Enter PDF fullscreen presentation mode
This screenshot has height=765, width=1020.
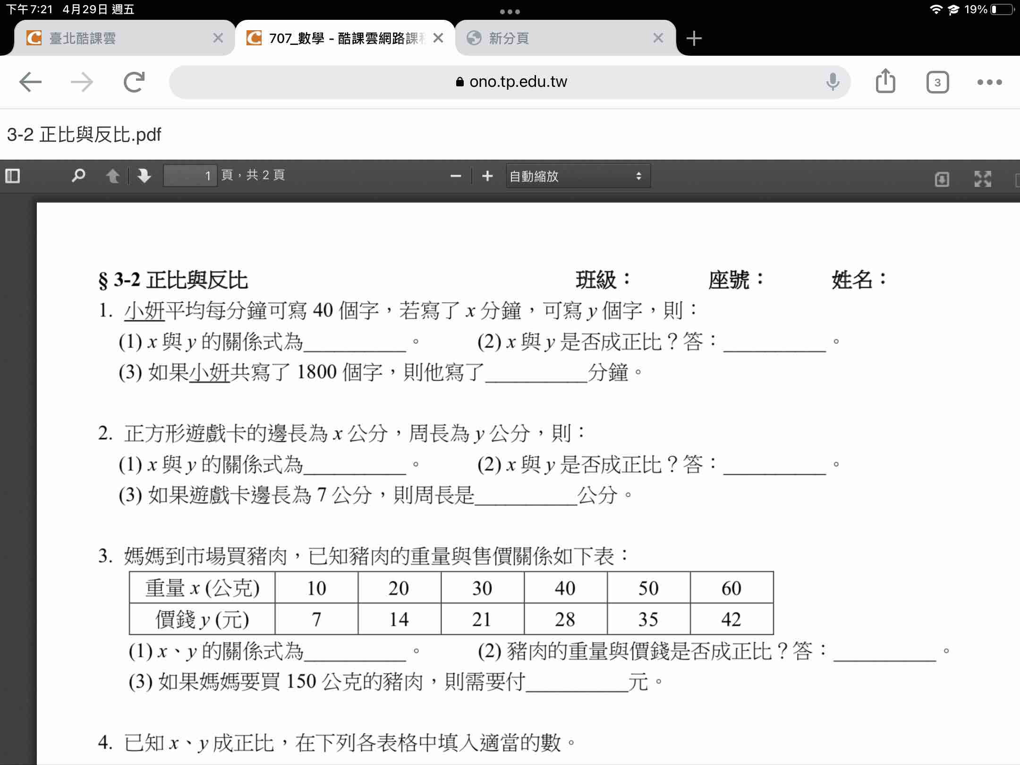983,179
